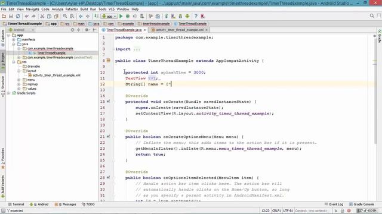Viewport: 382px width, 214px height.
Task: Click the Cut scissors icon
Action: [x=42, y=16]
